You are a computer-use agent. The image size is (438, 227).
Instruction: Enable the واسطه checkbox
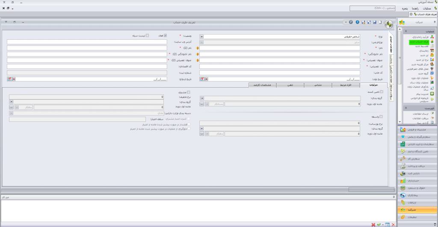tap(381, 117)
